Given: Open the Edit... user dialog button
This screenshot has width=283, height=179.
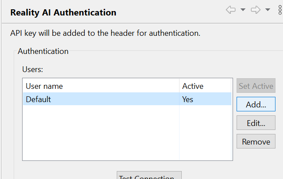Looking at the screenshot, I should pos(256,123).
